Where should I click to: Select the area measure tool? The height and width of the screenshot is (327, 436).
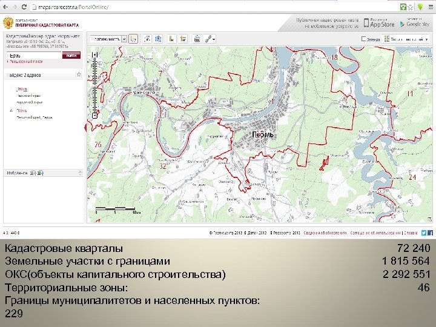[x=158, y=39]
